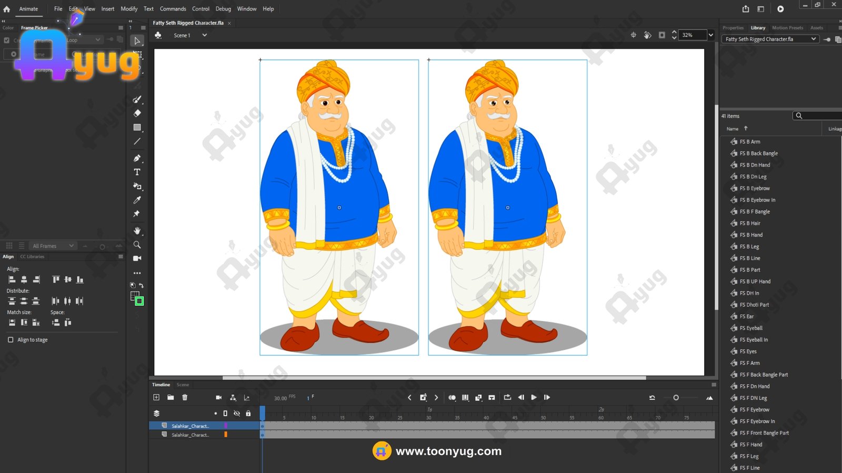Open the Commands menu

pos(173,9)
